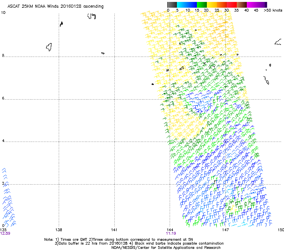Click the purple time stamp 11:19
This screenshot has height=250, width=284.
171,233
